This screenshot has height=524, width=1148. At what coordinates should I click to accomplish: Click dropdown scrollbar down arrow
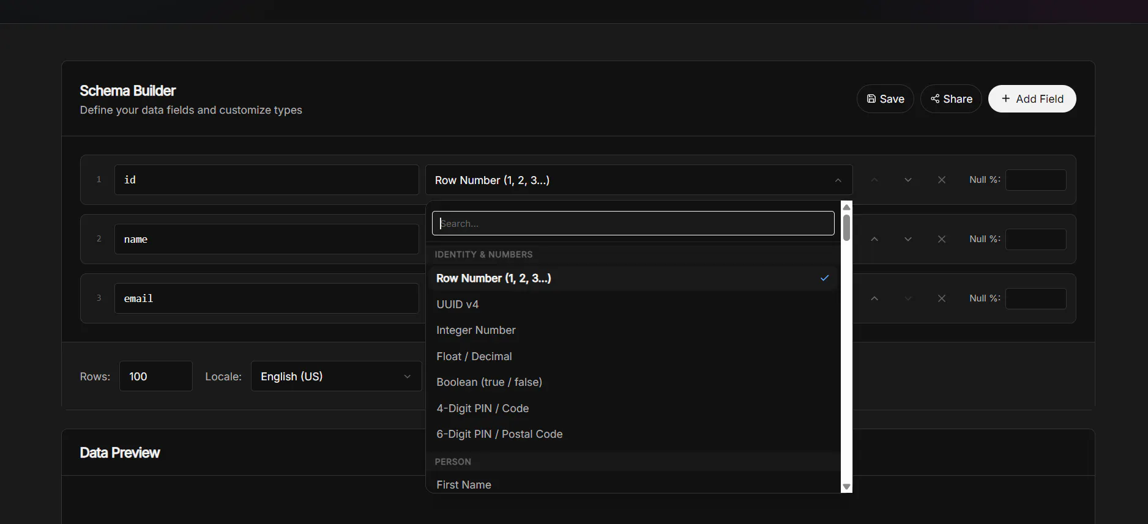pyautogui.click(x=847, y=487)
